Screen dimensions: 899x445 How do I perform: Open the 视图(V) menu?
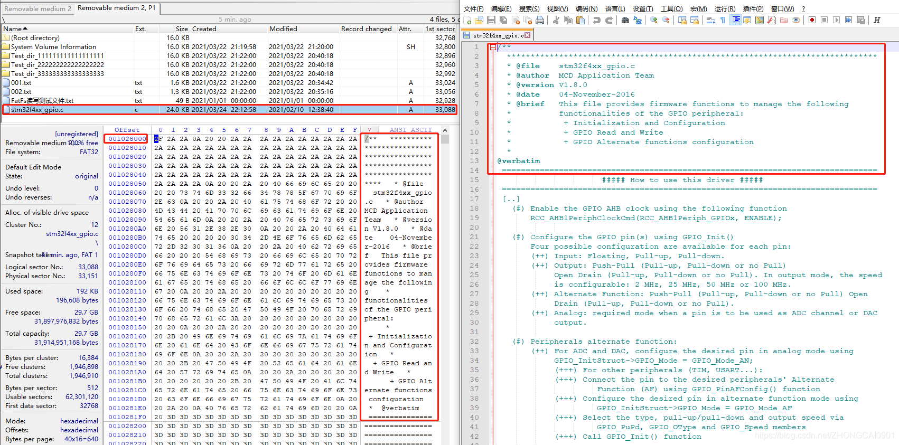[x=557, y=9]
